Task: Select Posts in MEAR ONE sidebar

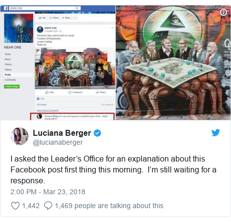Action: tap(8, 75)
